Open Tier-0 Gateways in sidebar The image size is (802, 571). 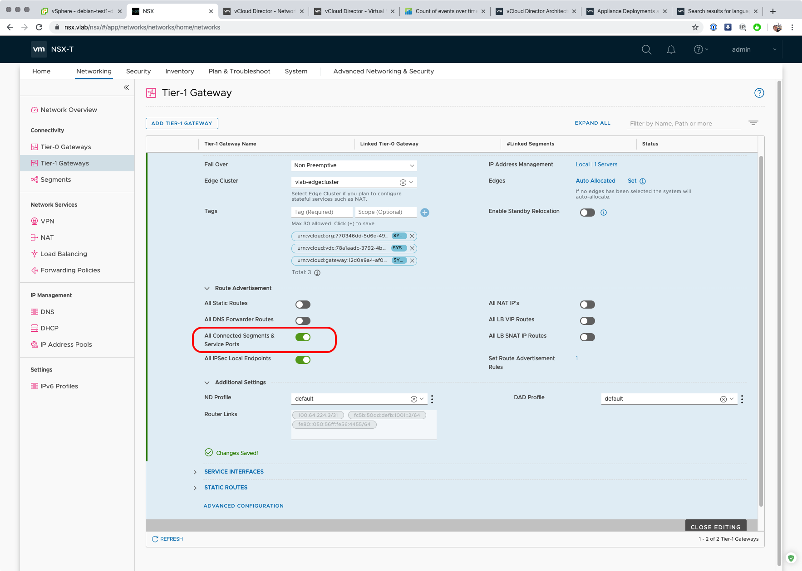[65, 147]
